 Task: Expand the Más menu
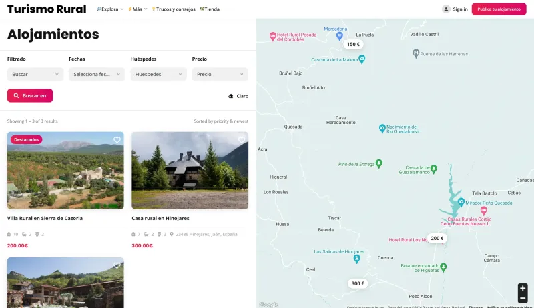point(138,9)
